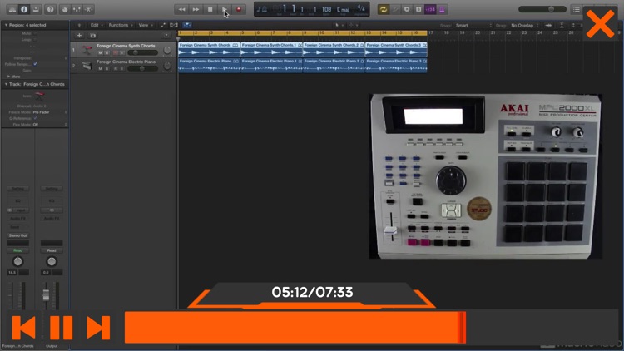Click the Duplicate Track button
This screenshot has width=624, height=351.
92,36
